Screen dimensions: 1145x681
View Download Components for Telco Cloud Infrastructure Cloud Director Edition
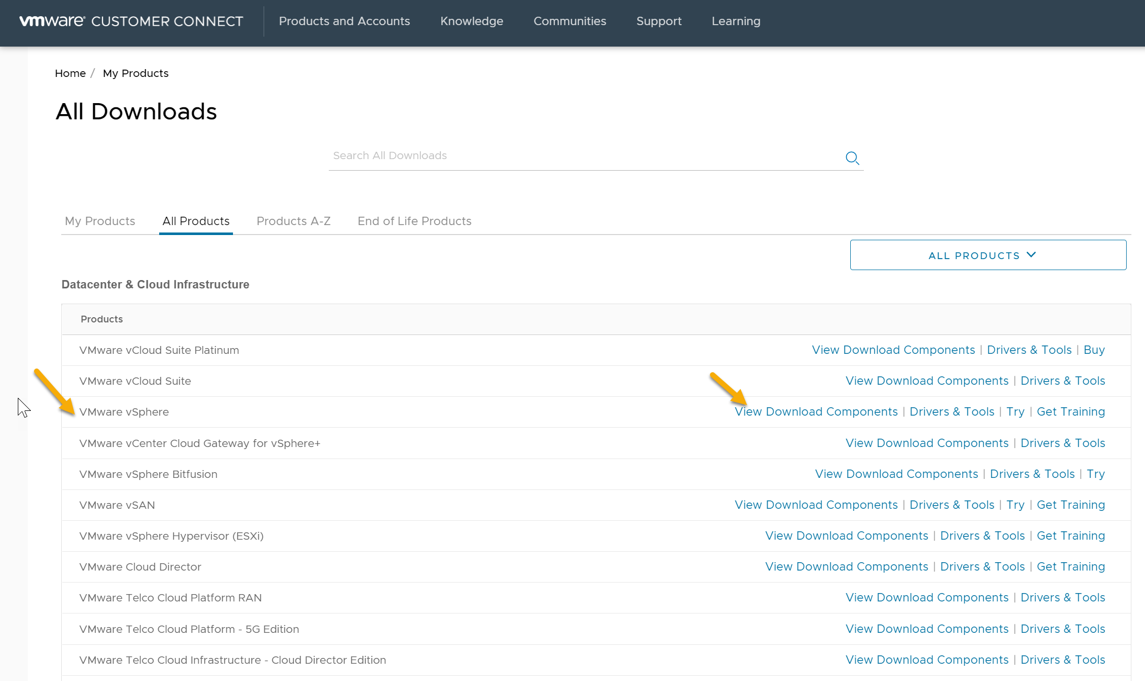pos(927,660)
